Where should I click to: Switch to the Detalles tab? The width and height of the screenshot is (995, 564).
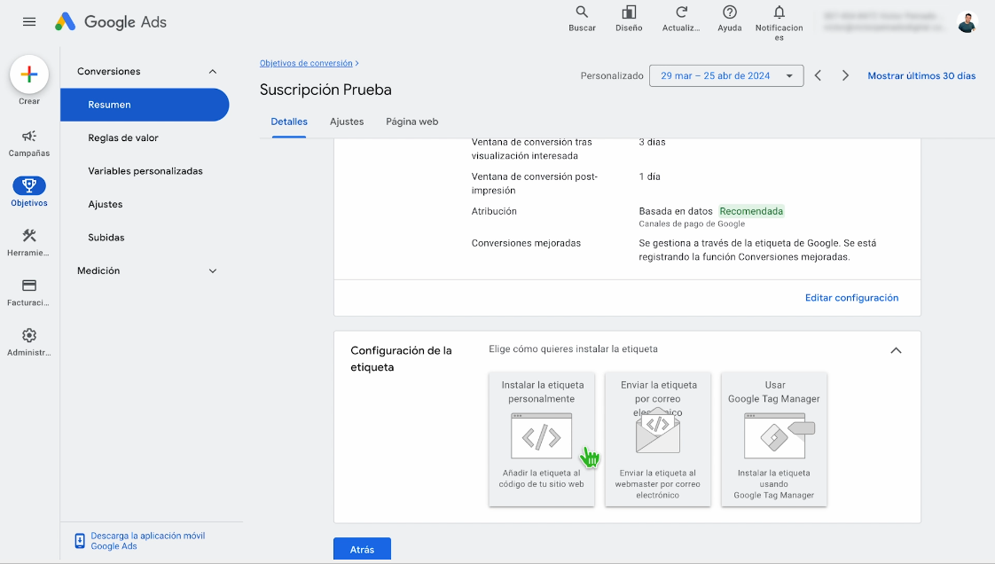[x=289, y=121]
